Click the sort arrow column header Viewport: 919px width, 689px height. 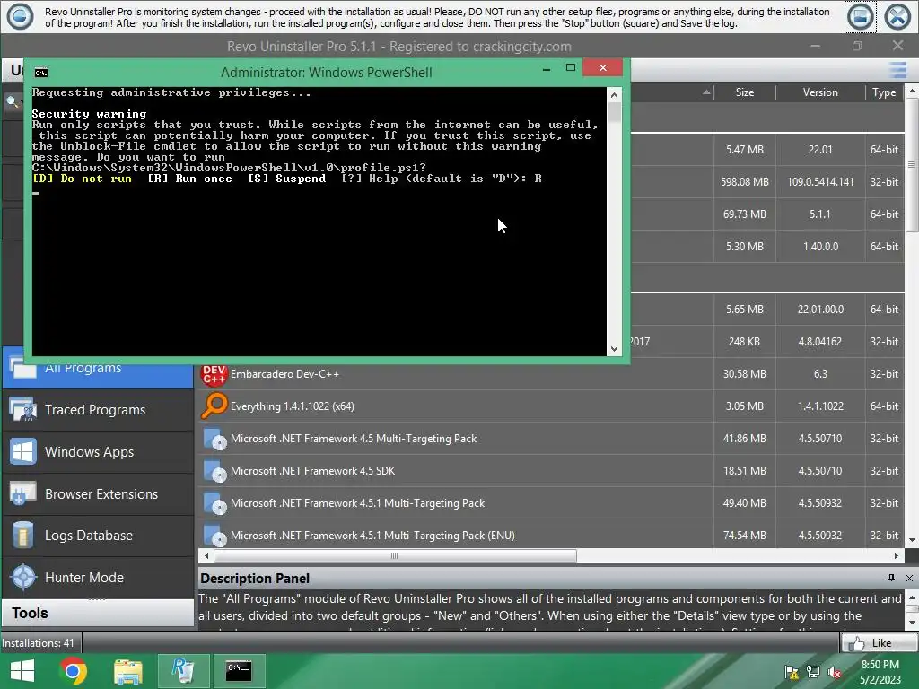706,92
